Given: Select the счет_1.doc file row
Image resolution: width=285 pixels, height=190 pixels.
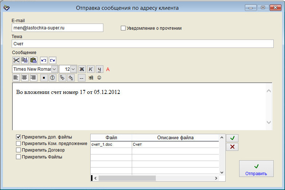Looking at the screenshot, I should 111,144.
